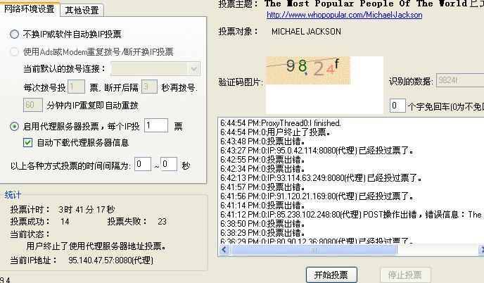Click the 断开后隔 seconds field

[x=148, y=87]
